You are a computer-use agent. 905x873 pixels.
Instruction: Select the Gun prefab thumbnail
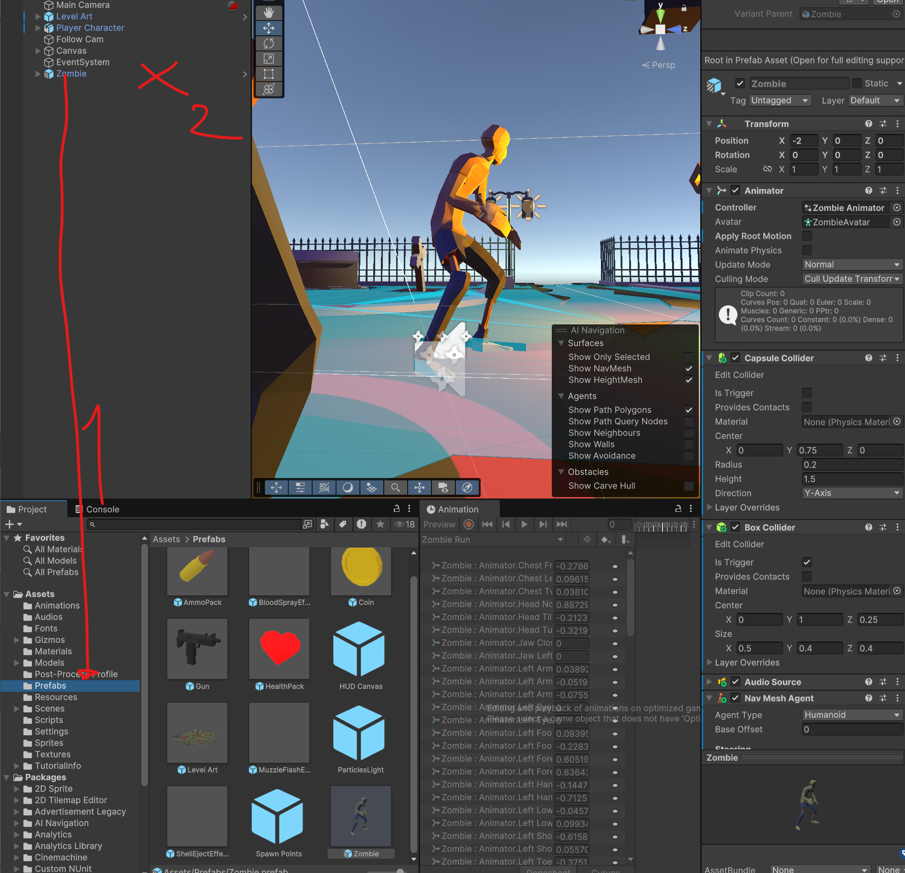tap(197, 648)
